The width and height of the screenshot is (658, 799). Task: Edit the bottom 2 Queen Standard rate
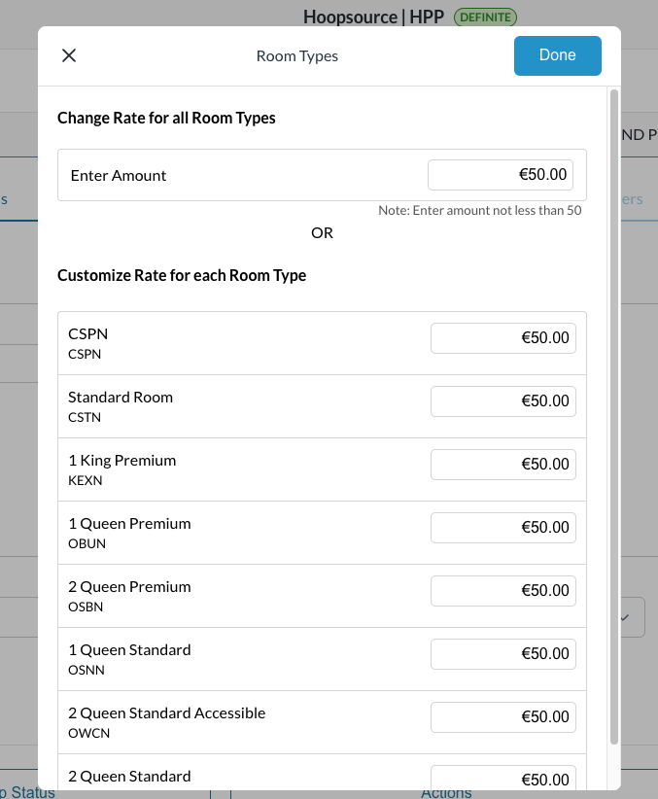(x=502, y=778)
